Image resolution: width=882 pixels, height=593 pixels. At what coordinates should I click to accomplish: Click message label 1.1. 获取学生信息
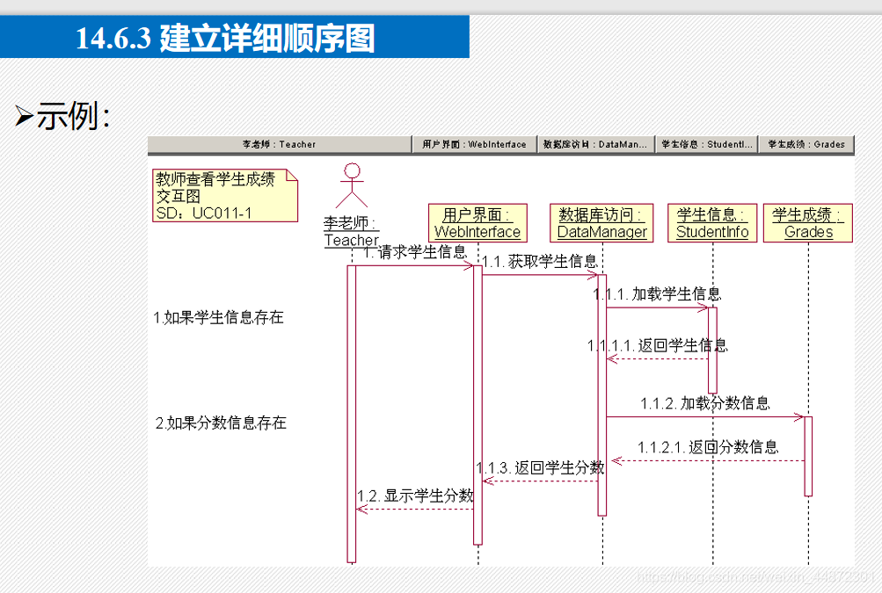[540, 262]
